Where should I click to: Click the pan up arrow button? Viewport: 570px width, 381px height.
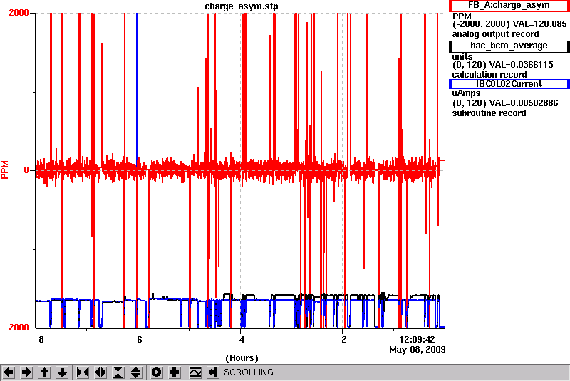point(44,372)
